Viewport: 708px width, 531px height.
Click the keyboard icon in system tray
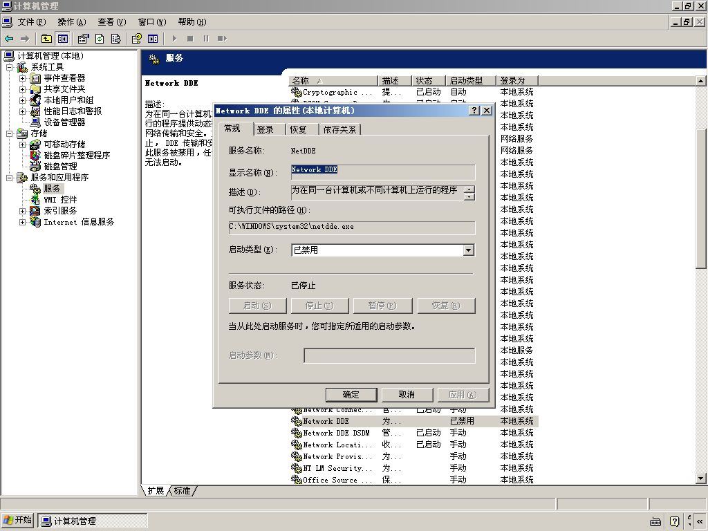click(655, 521)
